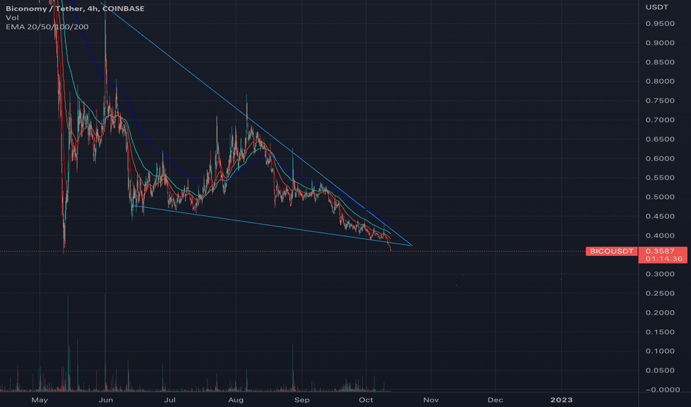Click the 0.0500 price axis label
The image size is (691, 407).
tap(660, 370)
